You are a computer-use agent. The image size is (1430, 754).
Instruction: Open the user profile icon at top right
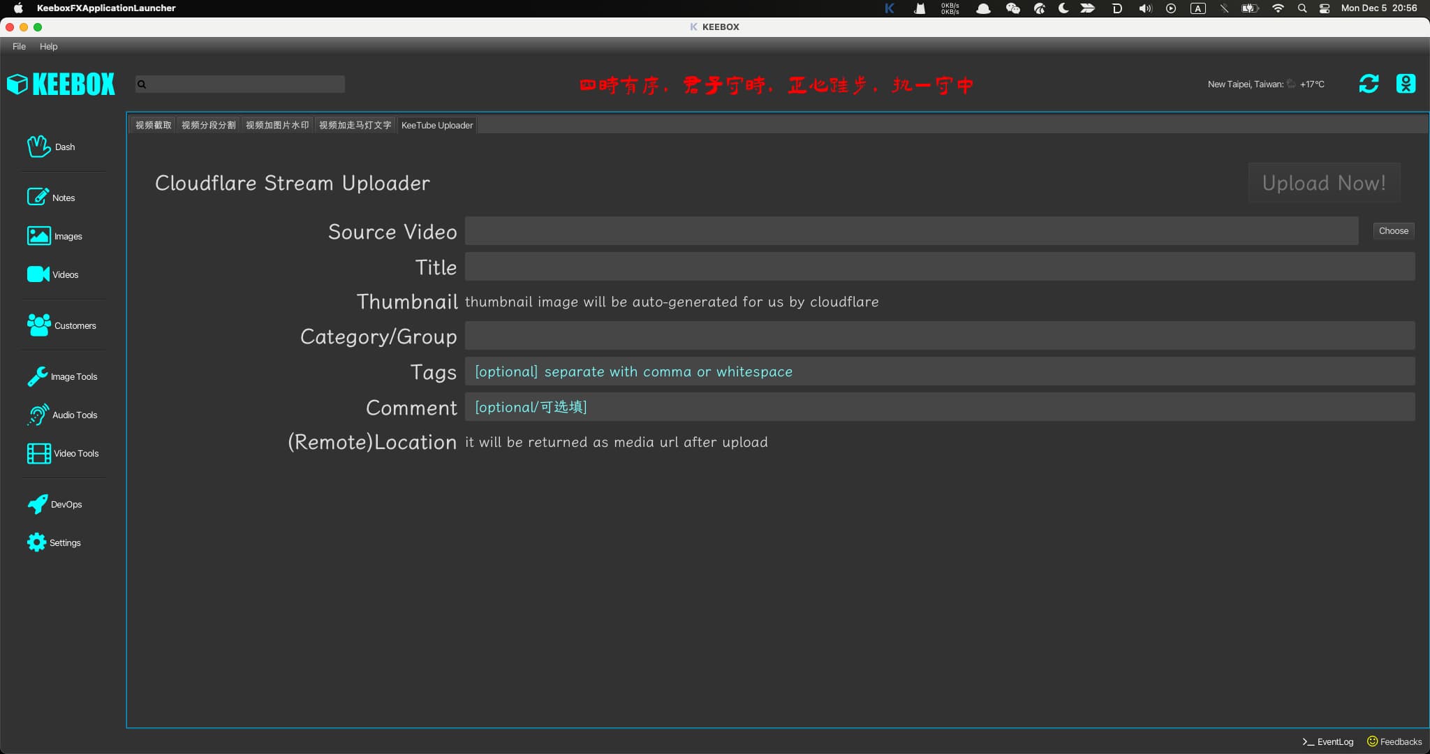(x=1406, y=84)
